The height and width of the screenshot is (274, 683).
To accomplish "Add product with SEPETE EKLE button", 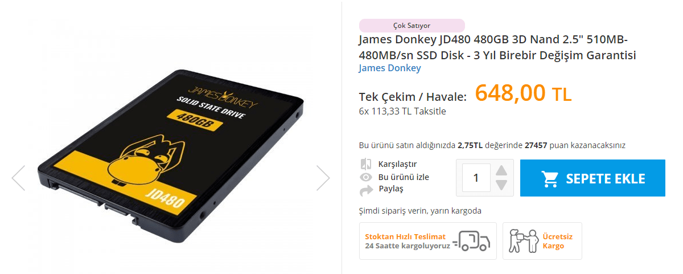I will (x=593, y=178).
